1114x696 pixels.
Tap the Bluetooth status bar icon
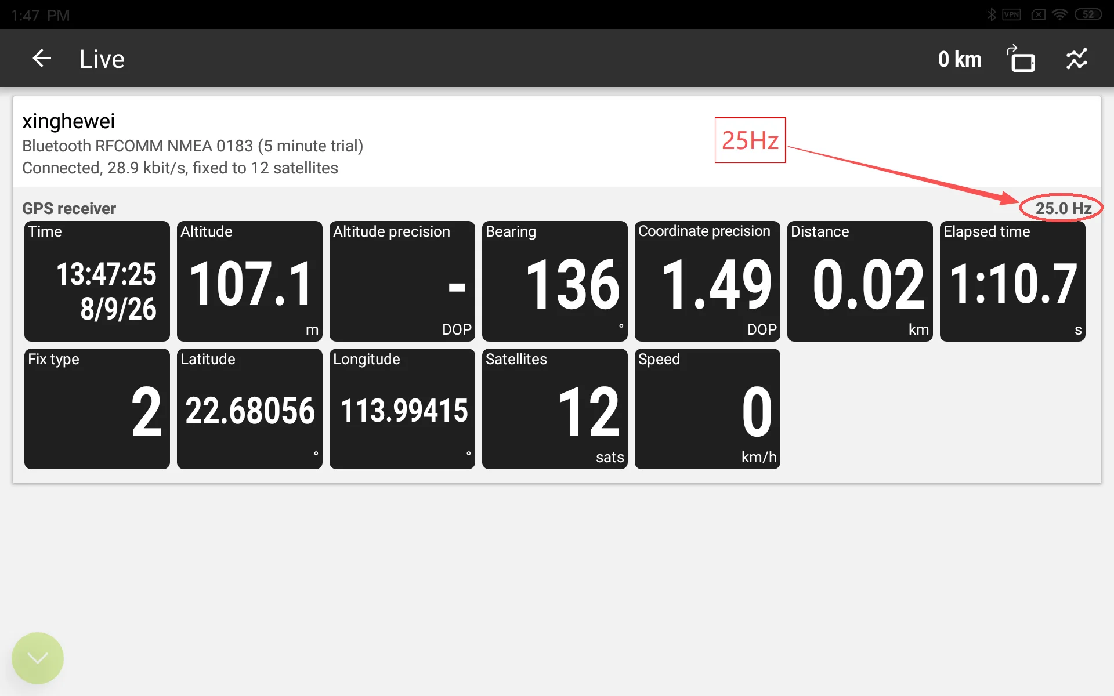pos(992,14)
